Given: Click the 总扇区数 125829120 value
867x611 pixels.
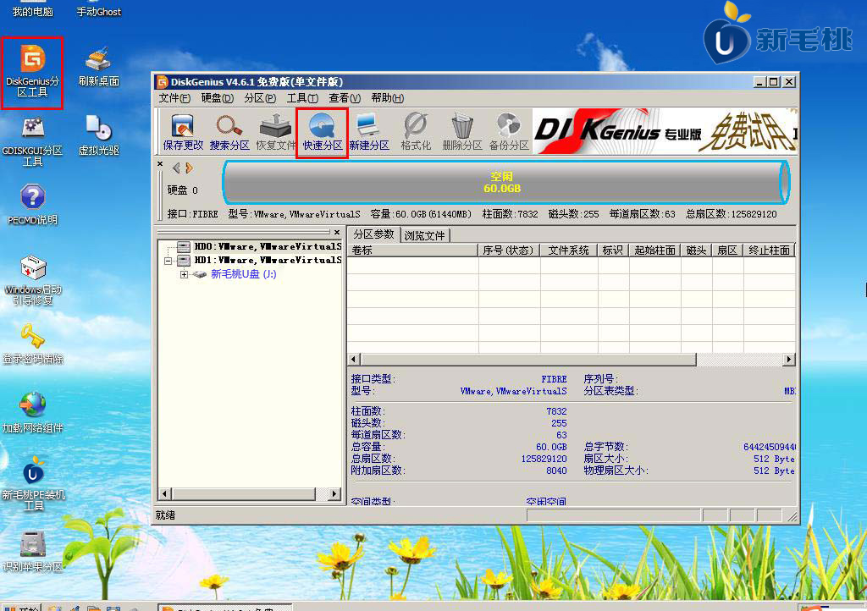Looking at the screenshot, I should (x=544, y=459).
